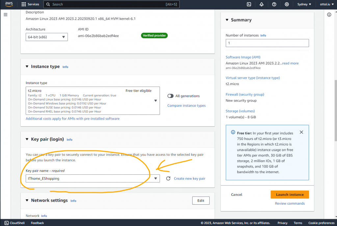Open the AWS home logo
The width and height of the screenshot is (337, 226).
9,4
